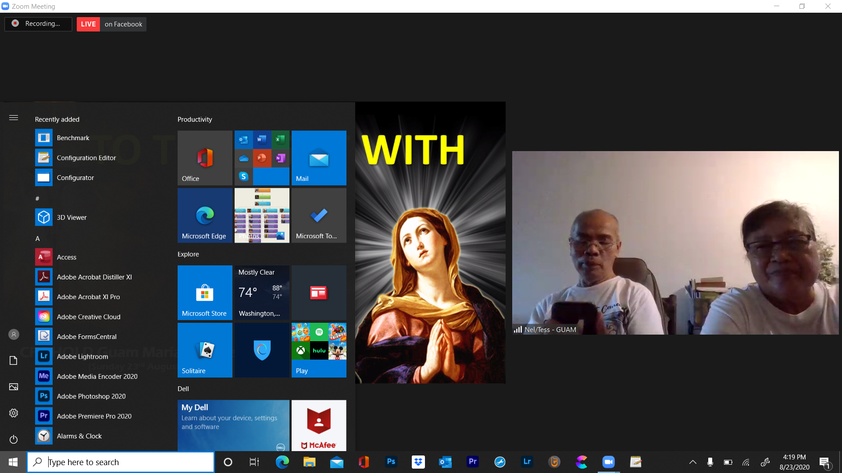Click the Explore group title

coord(188,254)
